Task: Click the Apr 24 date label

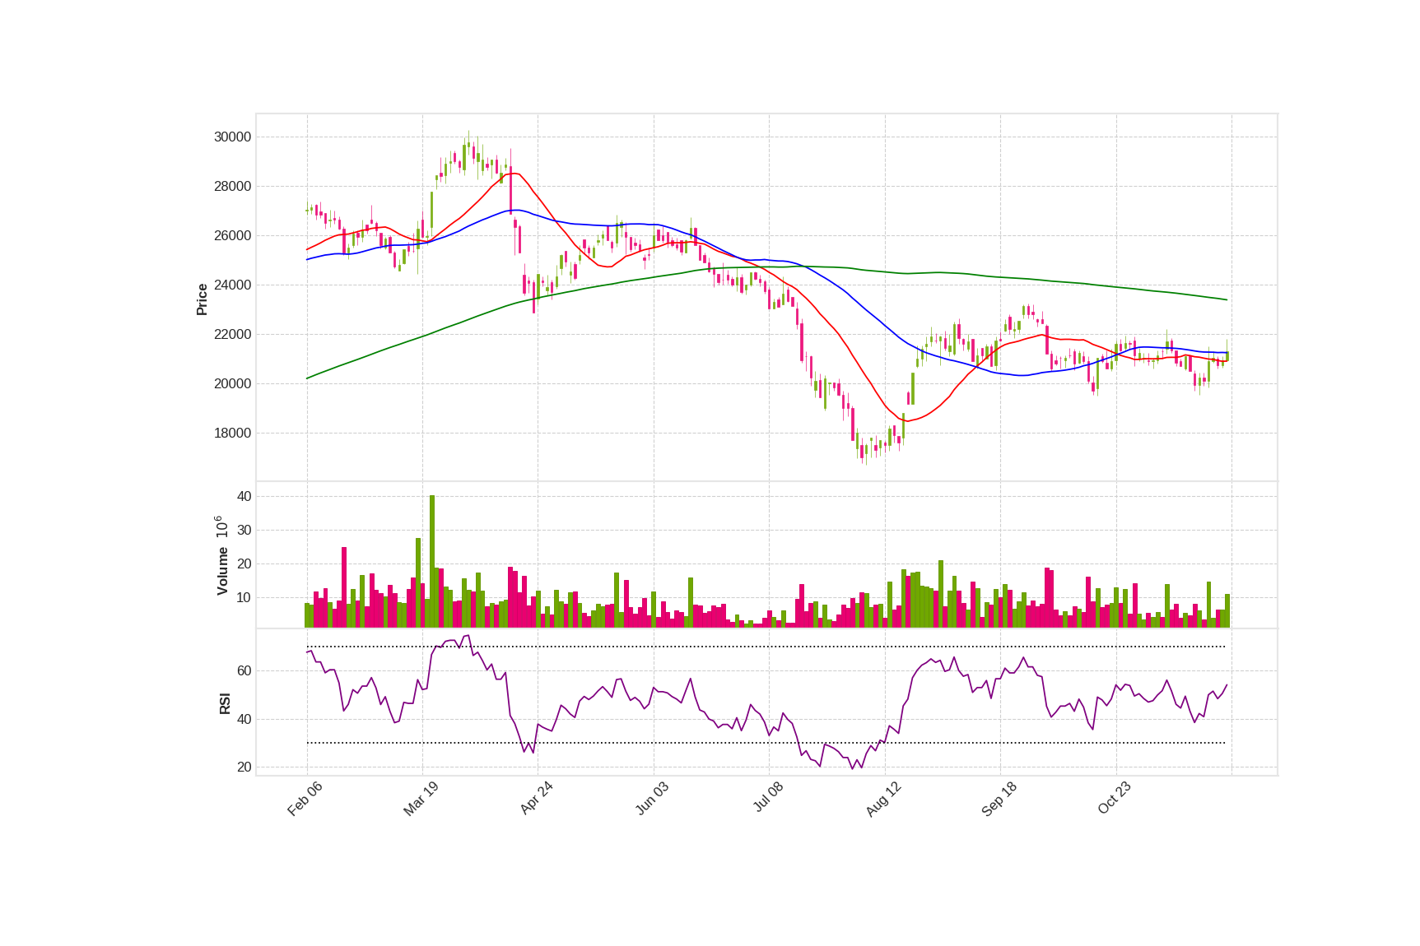Action: pyautogui.click(x=536, y=799)
